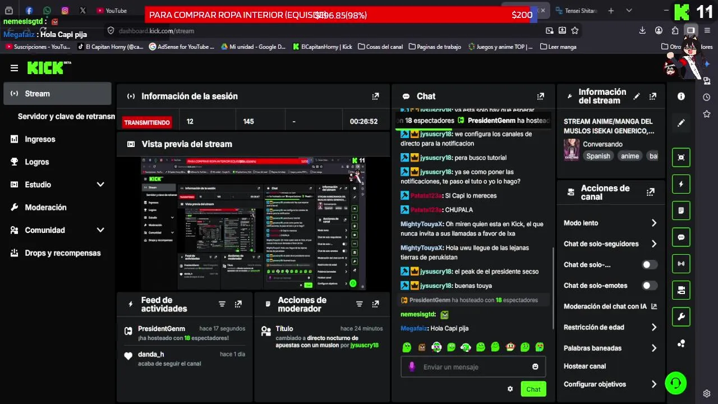Open Chat de solo-seguidores options arrow
718x404 pixels.
tap(653, 244)
